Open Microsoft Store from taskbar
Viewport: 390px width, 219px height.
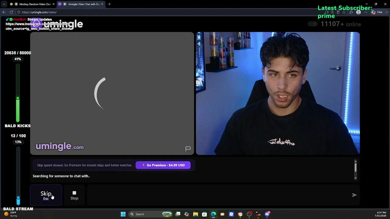click(204, 214)
